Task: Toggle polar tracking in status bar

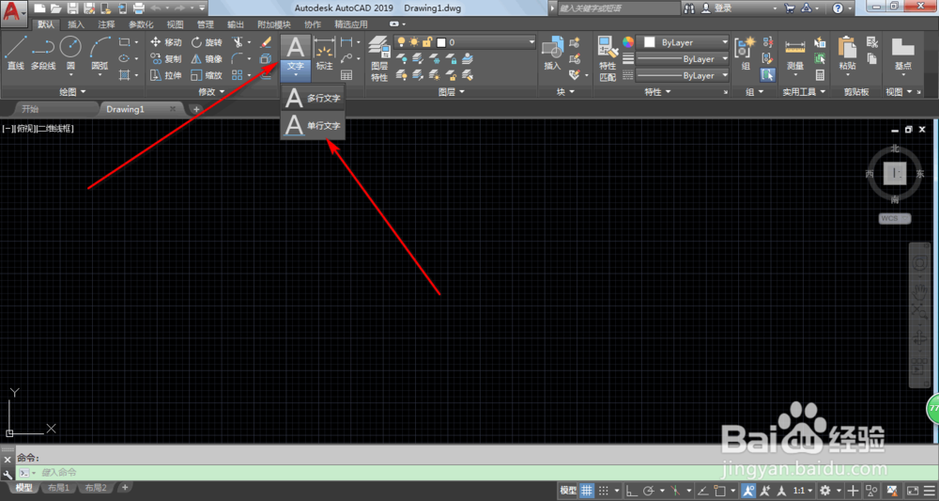Action: (x=649, y=490)
